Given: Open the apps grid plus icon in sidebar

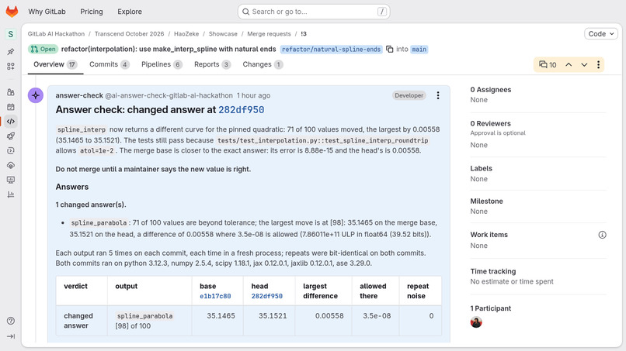Looking at the screenshot, I should point(11,66).
